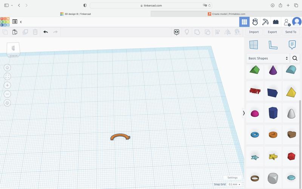Collapse the shapes panel chevron
Screen dimensions: 302x189
243,113
